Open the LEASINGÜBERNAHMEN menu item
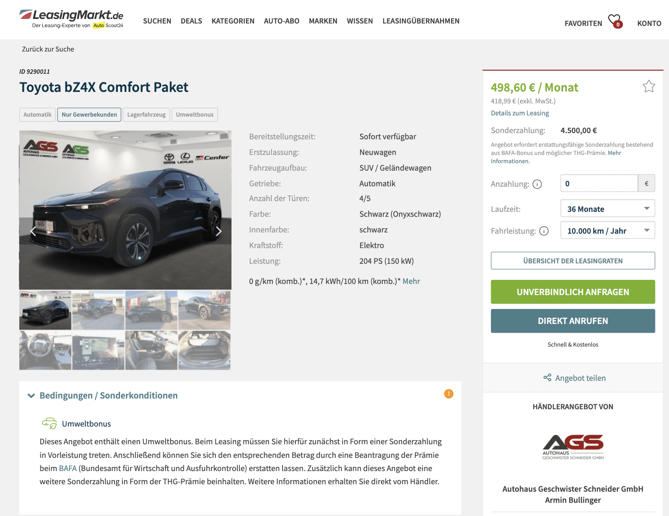 [421, 21]
